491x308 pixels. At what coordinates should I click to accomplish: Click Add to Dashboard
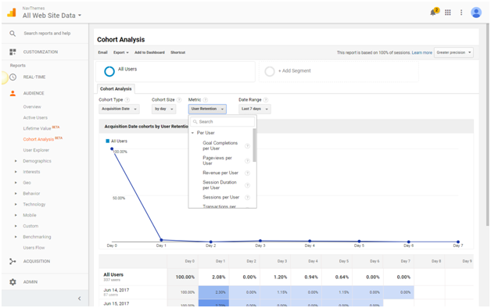point(149,52)
